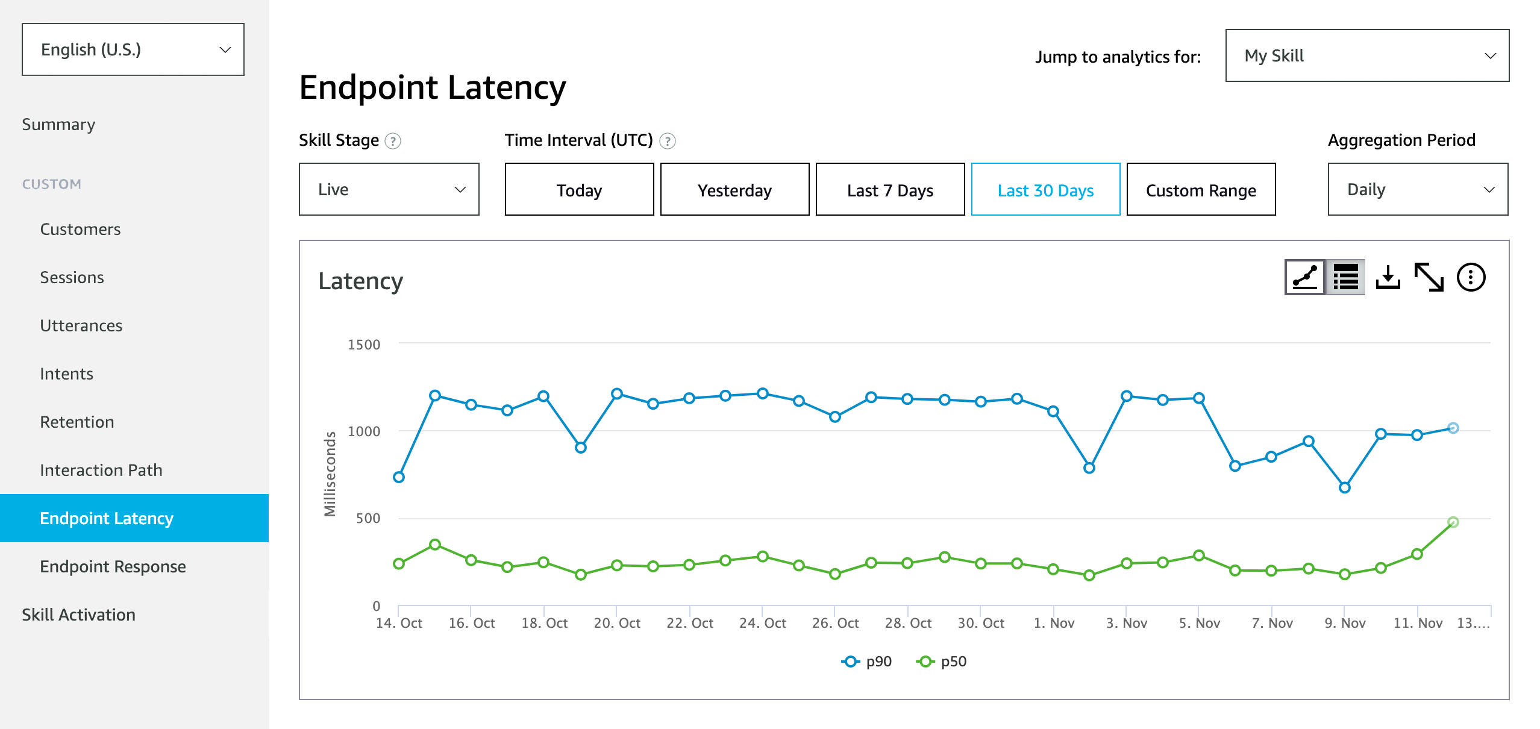Viewport: 1540px width, 729px height.
Task: Click the Custom Range button
Action: point(1201,190)
